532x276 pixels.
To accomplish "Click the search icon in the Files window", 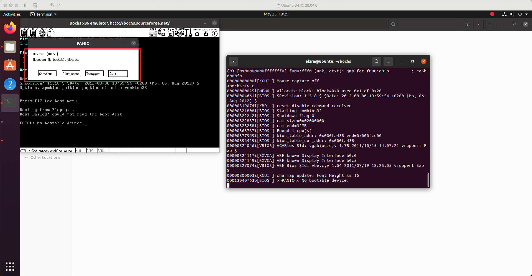I will (x=393, y=24).
